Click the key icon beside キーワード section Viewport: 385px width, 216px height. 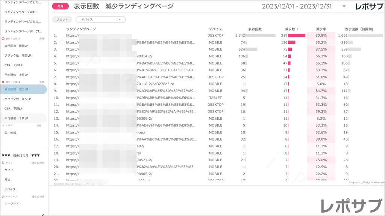3,196
